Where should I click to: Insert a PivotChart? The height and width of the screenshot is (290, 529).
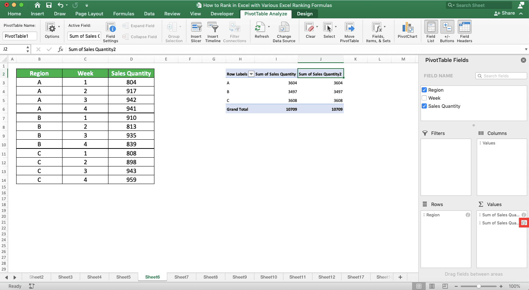pos(407,30)
